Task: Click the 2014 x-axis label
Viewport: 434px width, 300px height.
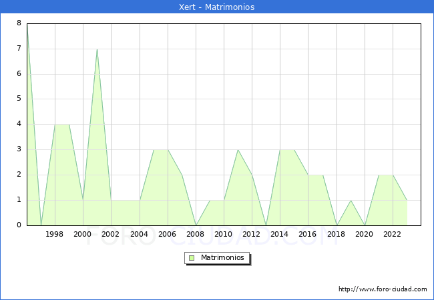Action: [280, 234]
